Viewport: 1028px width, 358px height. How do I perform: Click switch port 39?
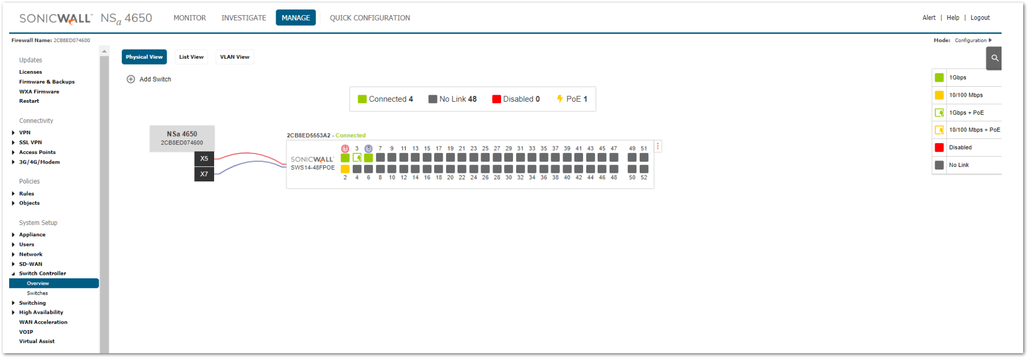coord(567,158)
